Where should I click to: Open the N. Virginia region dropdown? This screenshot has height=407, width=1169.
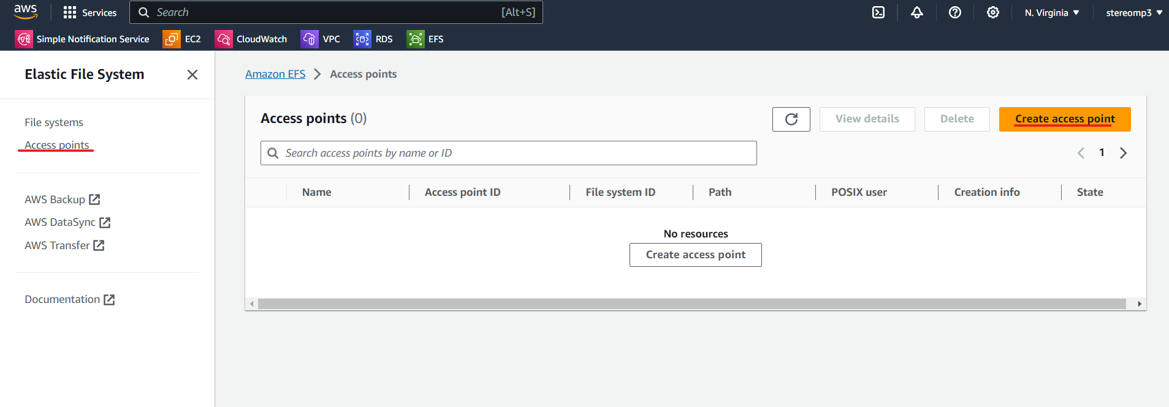pyautogui.click(x=1052, y=12)
